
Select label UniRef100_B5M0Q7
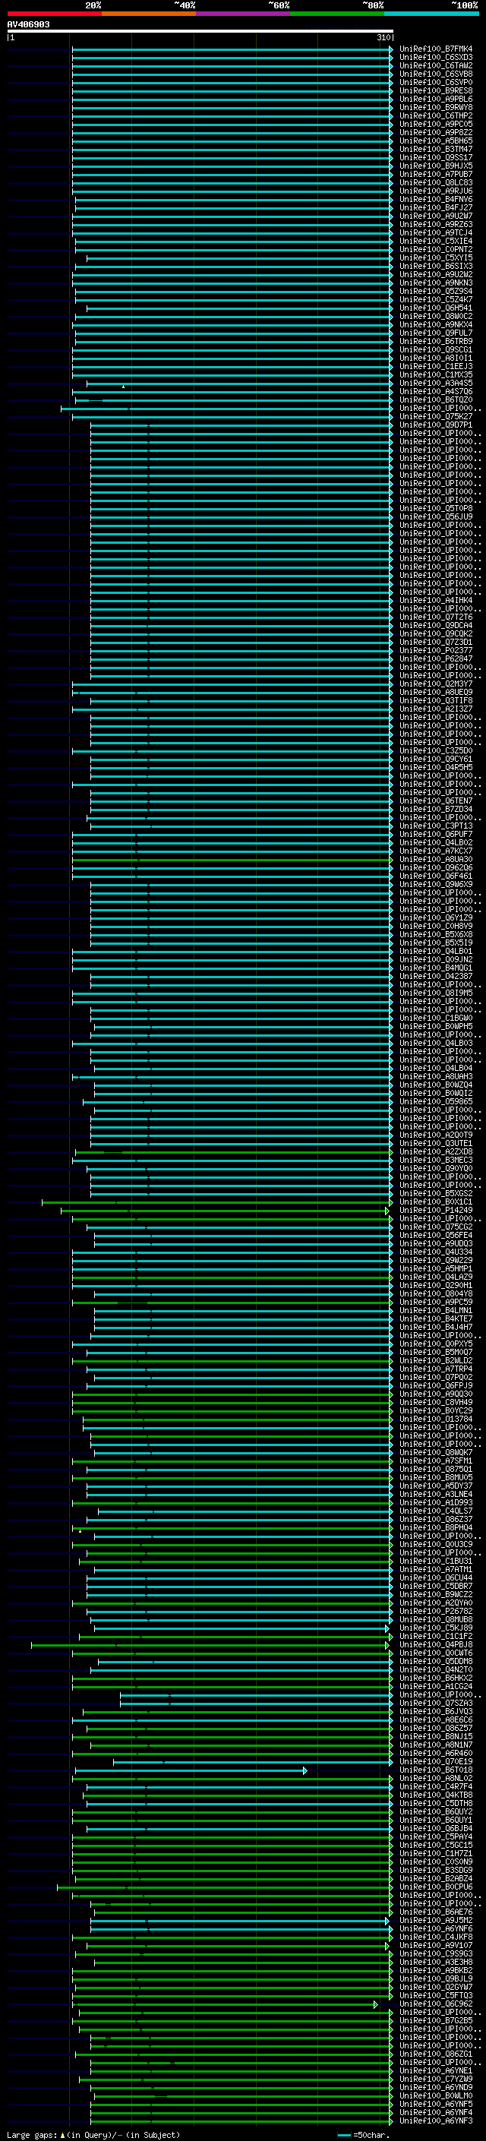pyautogui.click(x=435, y=1352)
